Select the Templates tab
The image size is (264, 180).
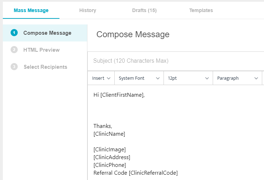click(x=201, y=10)
